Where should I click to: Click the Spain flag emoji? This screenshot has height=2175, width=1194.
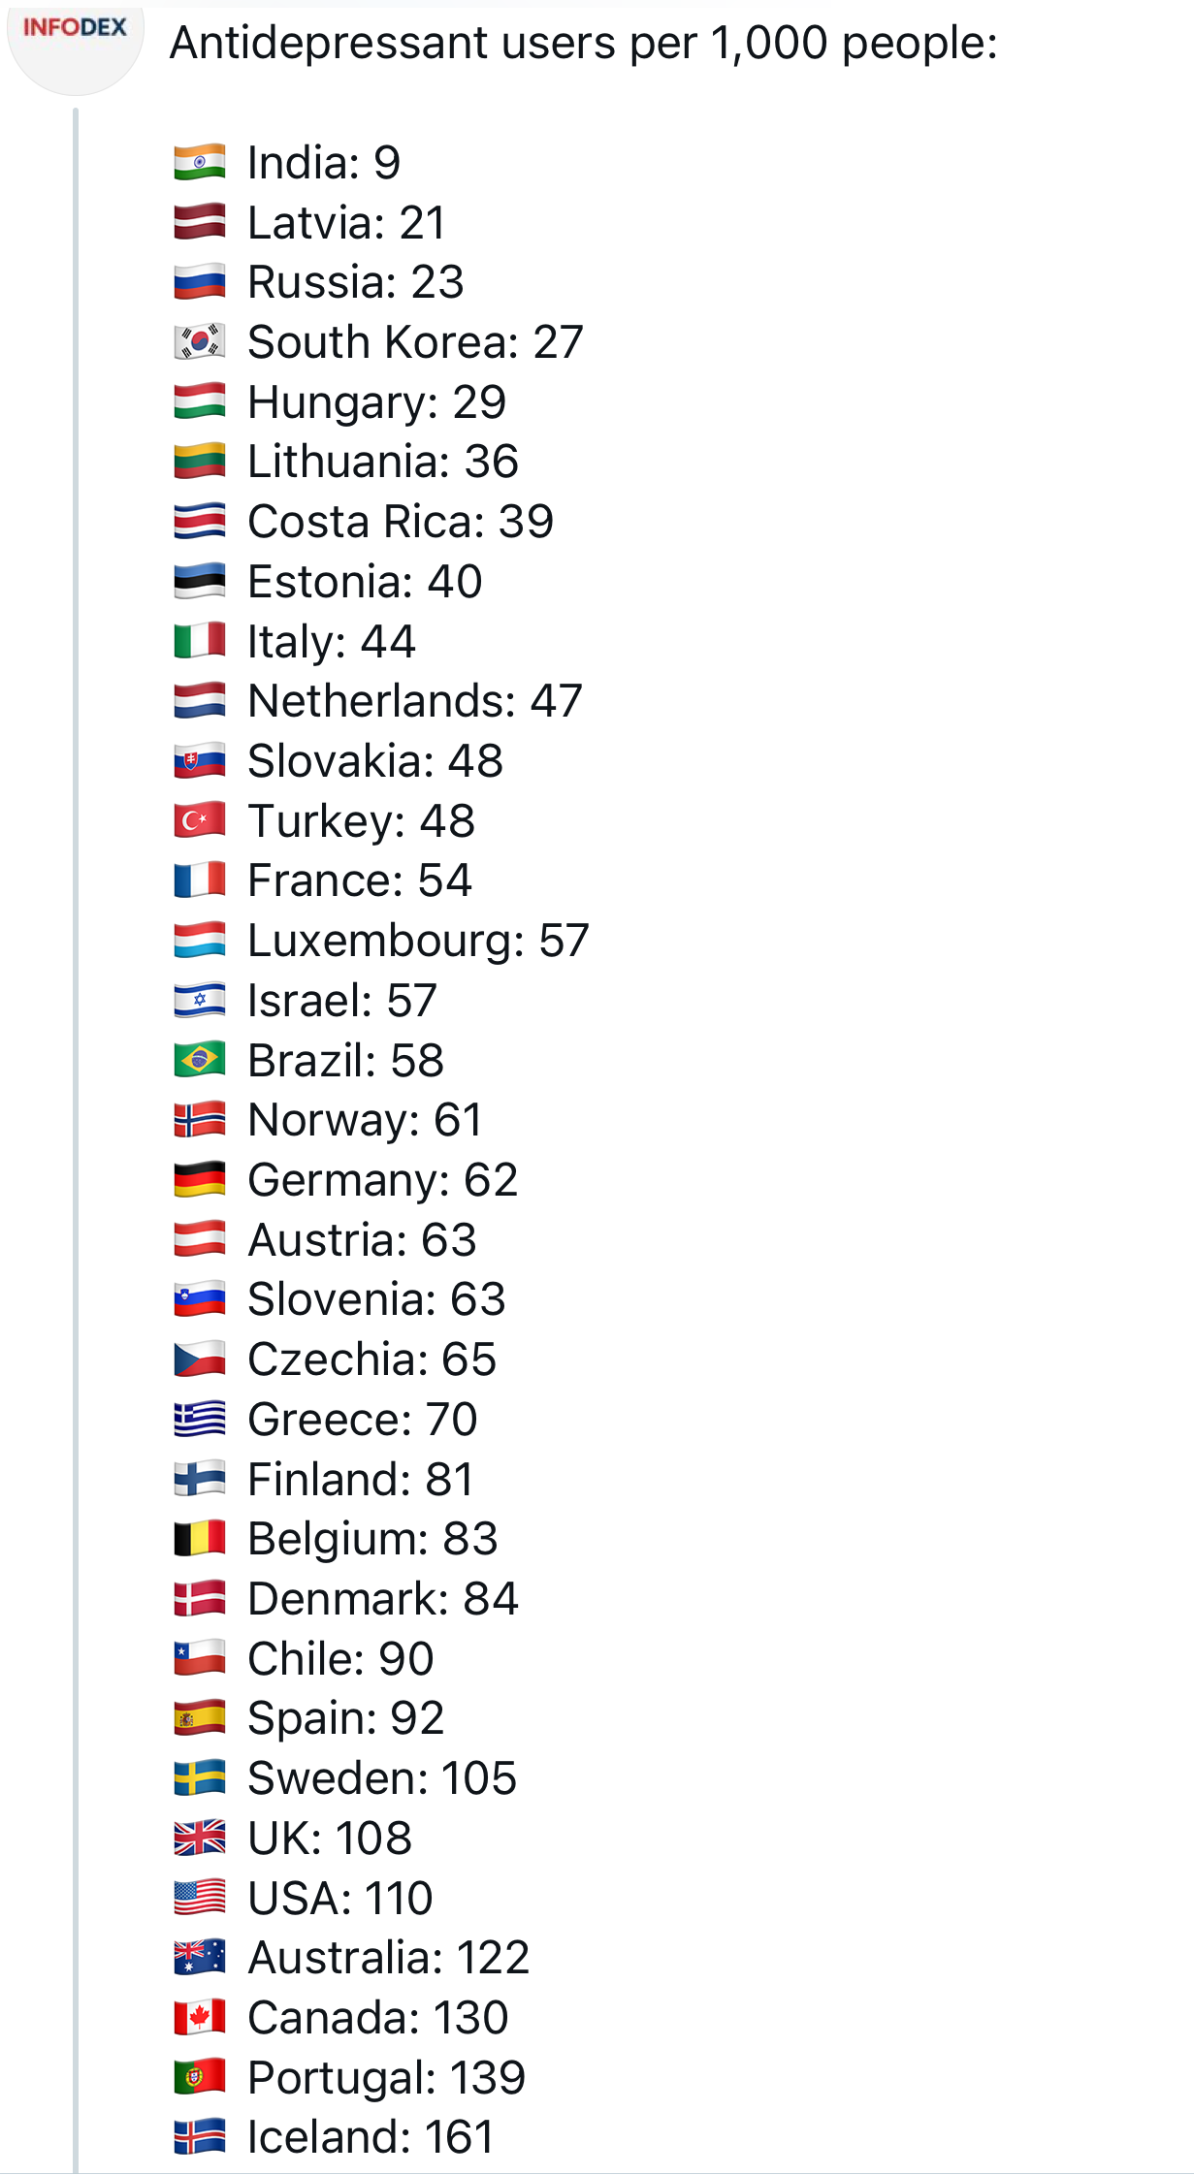click(x=200, y=1717)
